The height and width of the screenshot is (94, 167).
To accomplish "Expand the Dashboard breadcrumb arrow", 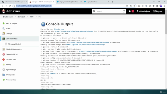I will pos(15,17).
